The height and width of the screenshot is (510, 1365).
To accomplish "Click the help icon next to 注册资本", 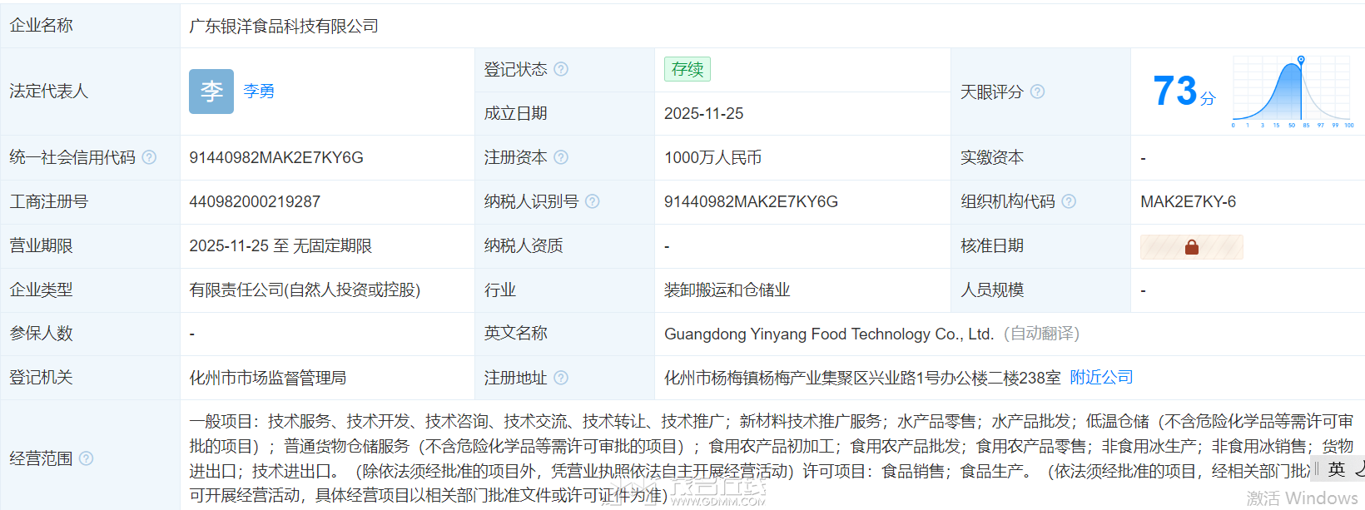I will [561, 157].
